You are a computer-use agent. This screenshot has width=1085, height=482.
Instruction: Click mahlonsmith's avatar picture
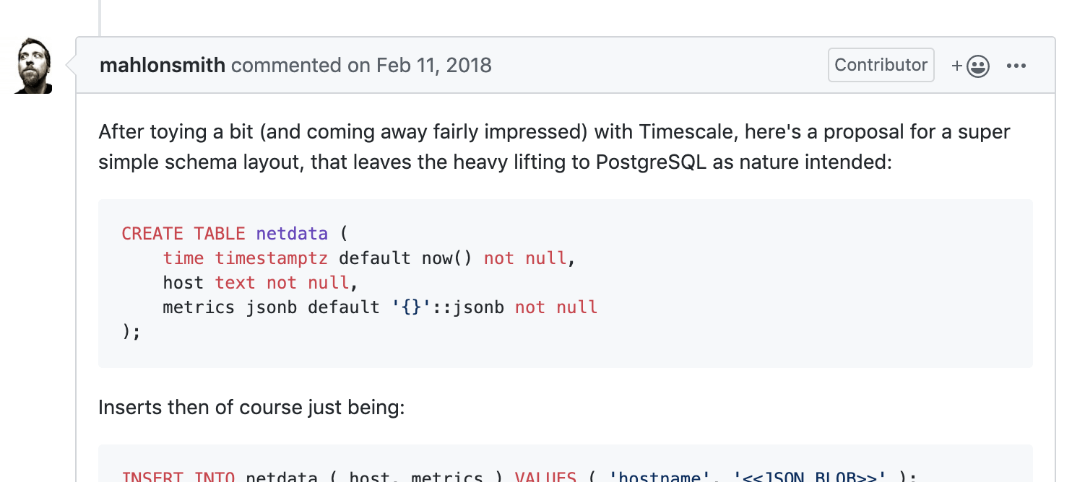click(33, 66)
